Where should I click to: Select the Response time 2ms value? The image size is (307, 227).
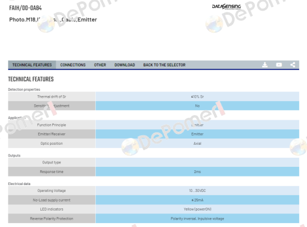[197, 171]
